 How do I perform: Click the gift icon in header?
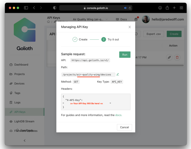[136, 19]
